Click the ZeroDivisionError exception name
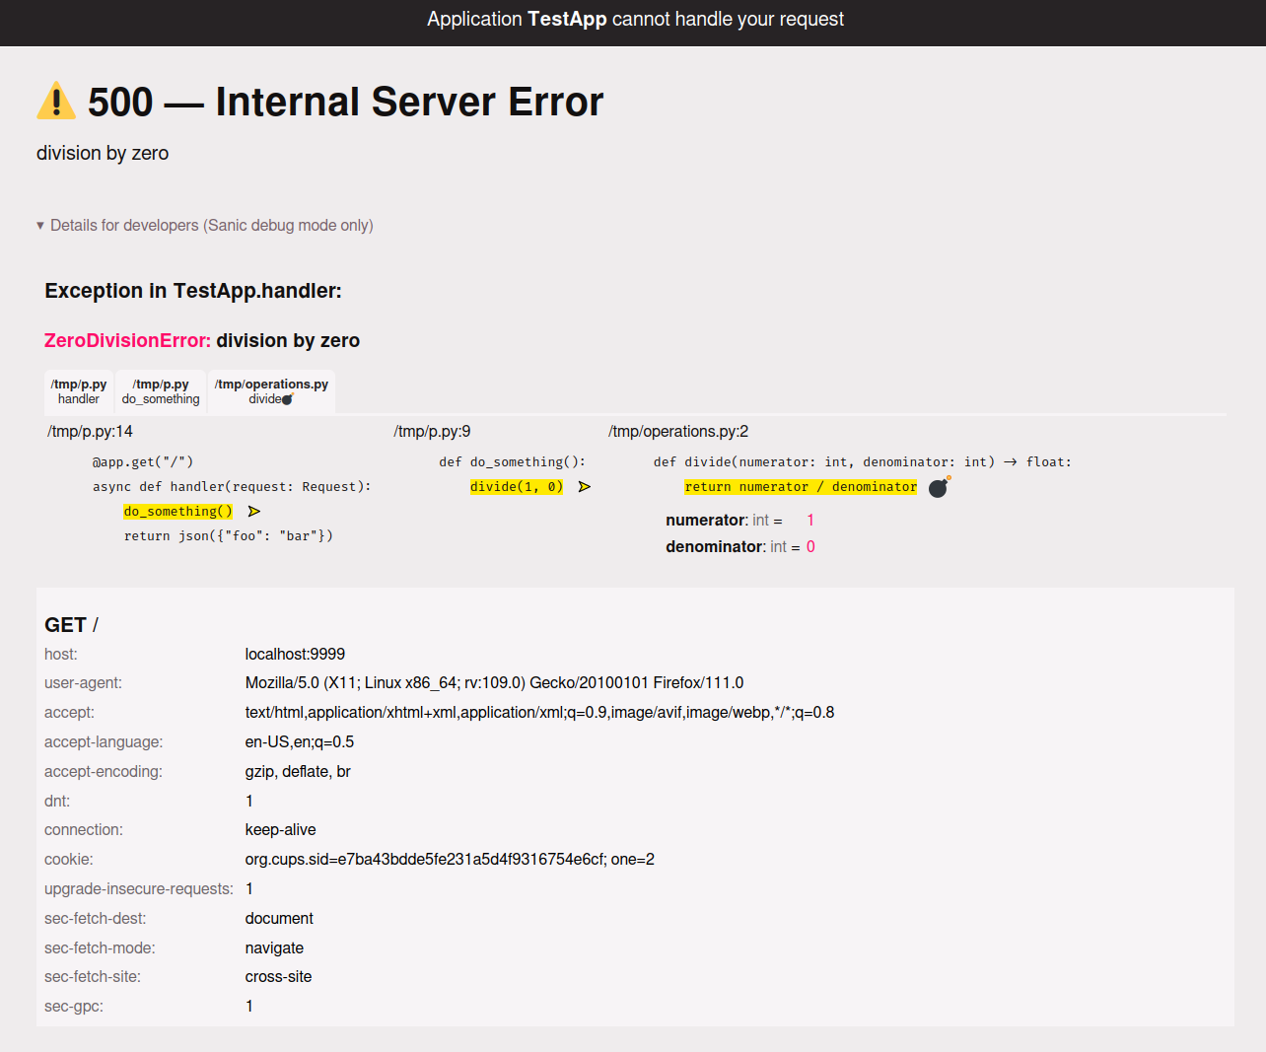 pyautogui.click(x=127, y=341)
